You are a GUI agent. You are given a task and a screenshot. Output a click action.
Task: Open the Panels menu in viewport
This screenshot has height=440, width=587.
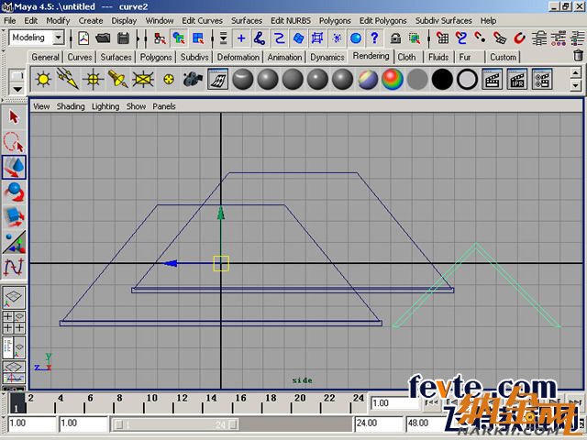click(164, 106)
